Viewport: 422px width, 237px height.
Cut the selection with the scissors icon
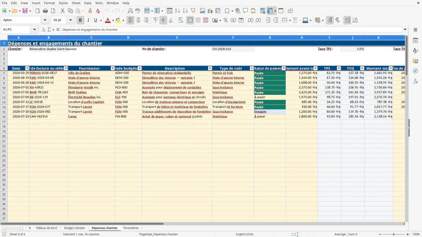[63, 11]
